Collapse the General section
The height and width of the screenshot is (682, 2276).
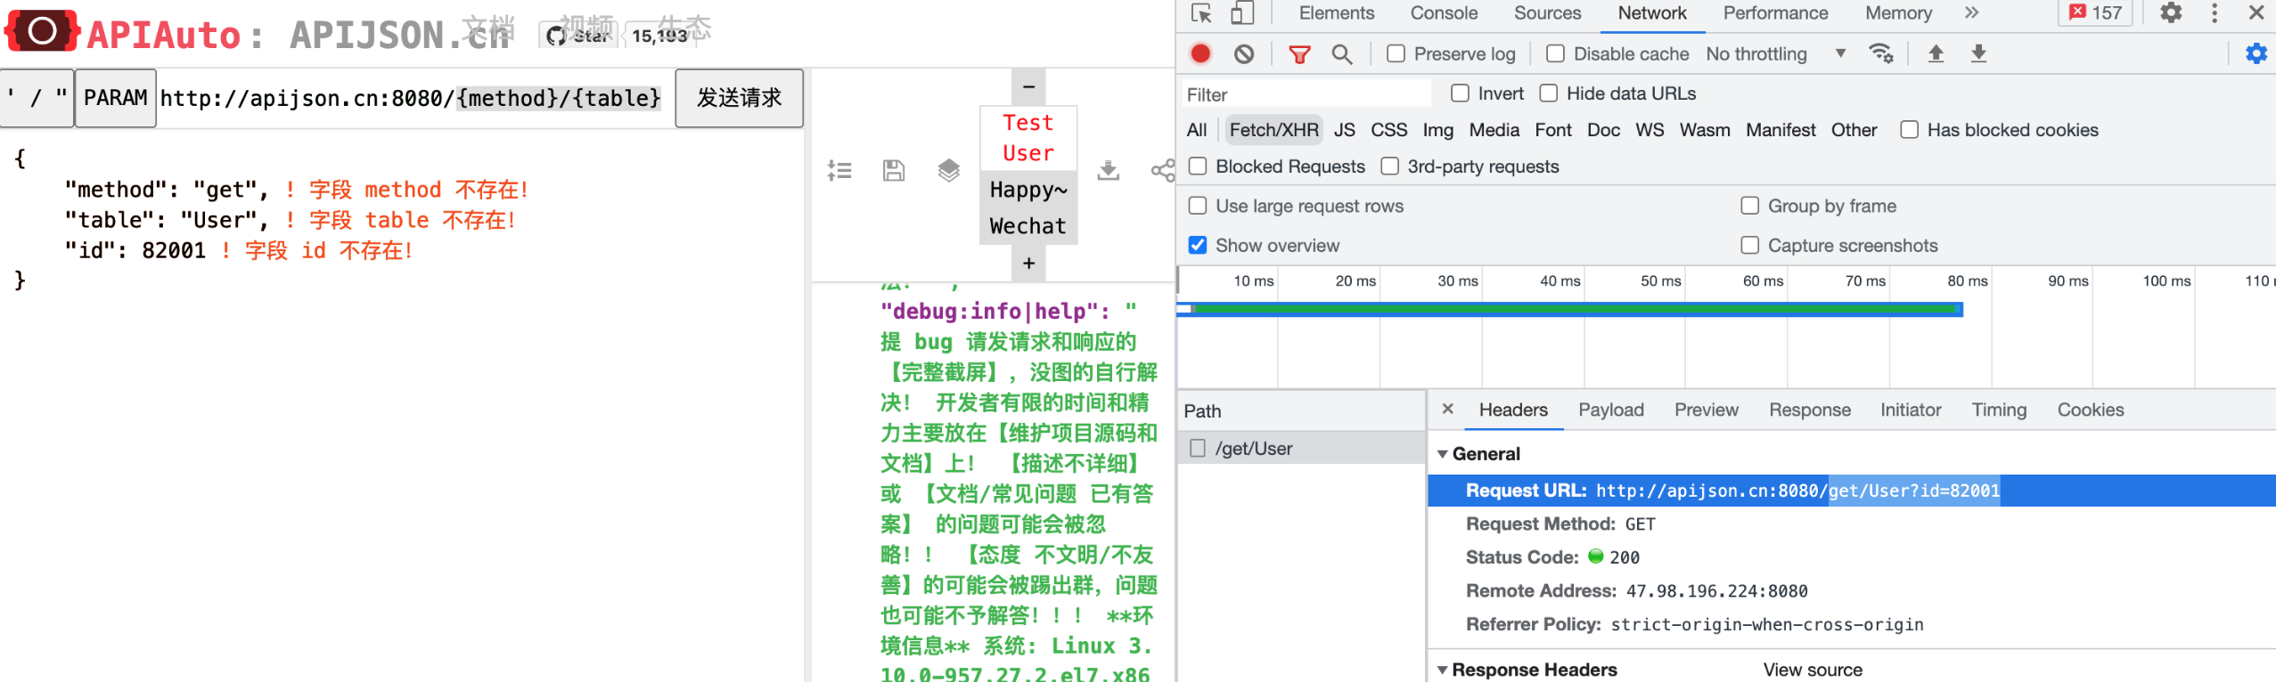pyautogui.click(x=1443, y=454)
